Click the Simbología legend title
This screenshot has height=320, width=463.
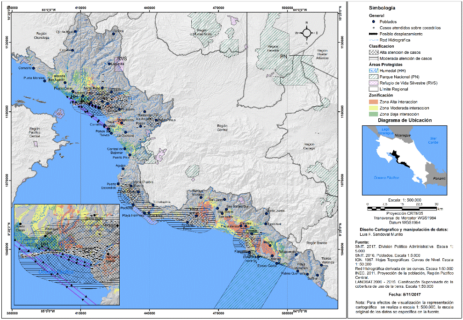pos(382,8)
